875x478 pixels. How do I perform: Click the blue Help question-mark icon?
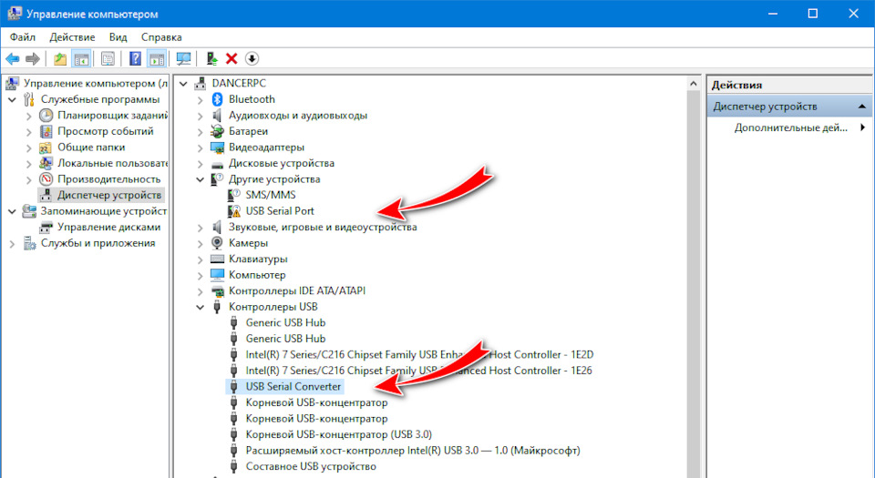point(135,58)
